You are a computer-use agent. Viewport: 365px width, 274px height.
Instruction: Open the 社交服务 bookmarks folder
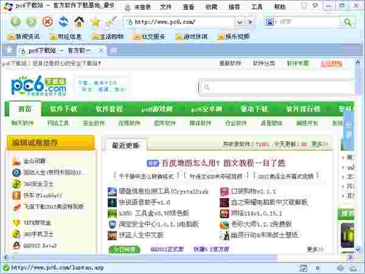[x=149, y=37]
